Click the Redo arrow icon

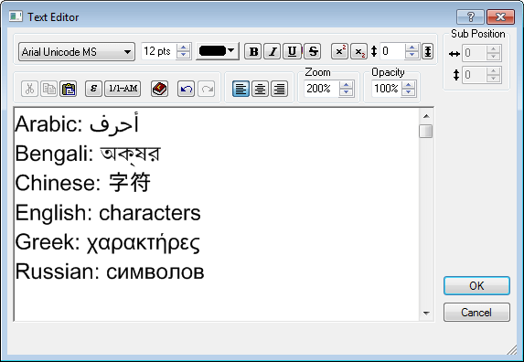(206, 89)
